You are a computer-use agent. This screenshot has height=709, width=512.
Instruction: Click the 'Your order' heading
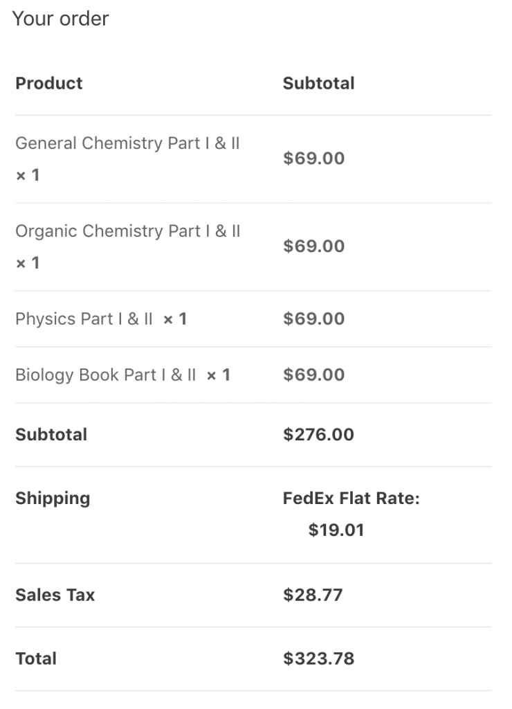tap(61, 19)
